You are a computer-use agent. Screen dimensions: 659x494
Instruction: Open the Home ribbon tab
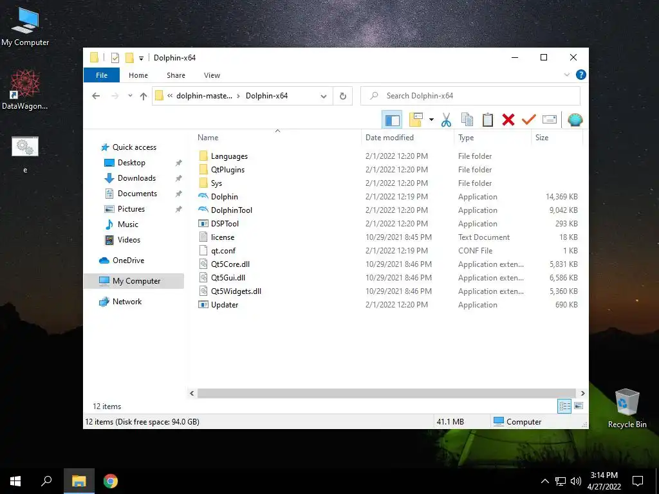(x=138, y=75)
